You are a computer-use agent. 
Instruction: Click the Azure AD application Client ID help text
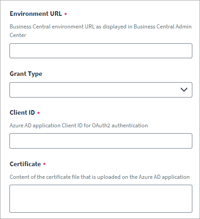[x=79, y=126]
